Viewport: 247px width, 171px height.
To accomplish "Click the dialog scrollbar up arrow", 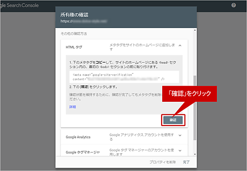I will [195, 30].
